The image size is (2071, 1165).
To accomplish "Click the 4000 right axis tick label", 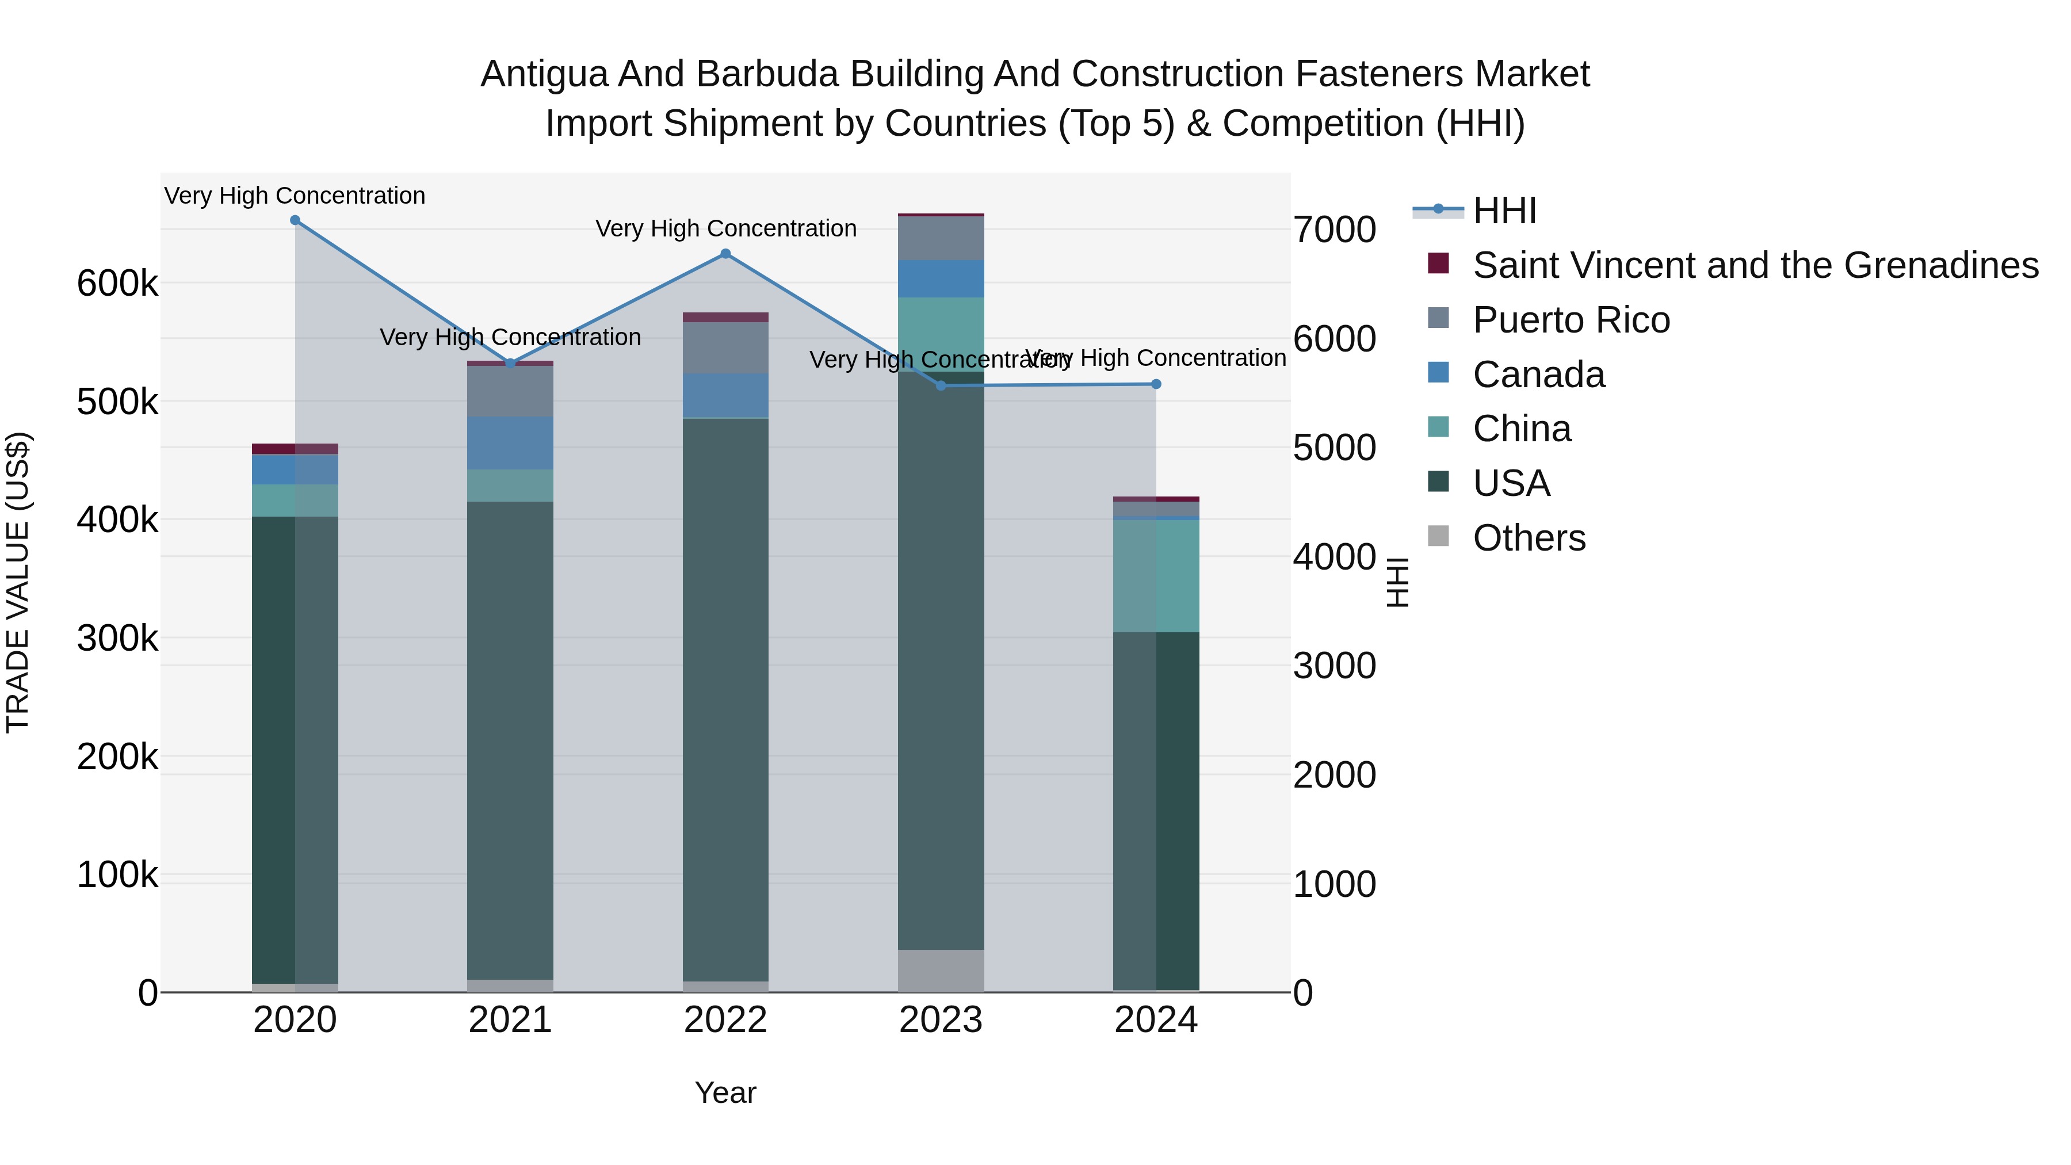I will (x=1335, y=557).
